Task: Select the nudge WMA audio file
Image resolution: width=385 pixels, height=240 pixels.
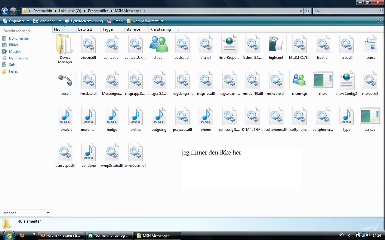Action: 112,116
